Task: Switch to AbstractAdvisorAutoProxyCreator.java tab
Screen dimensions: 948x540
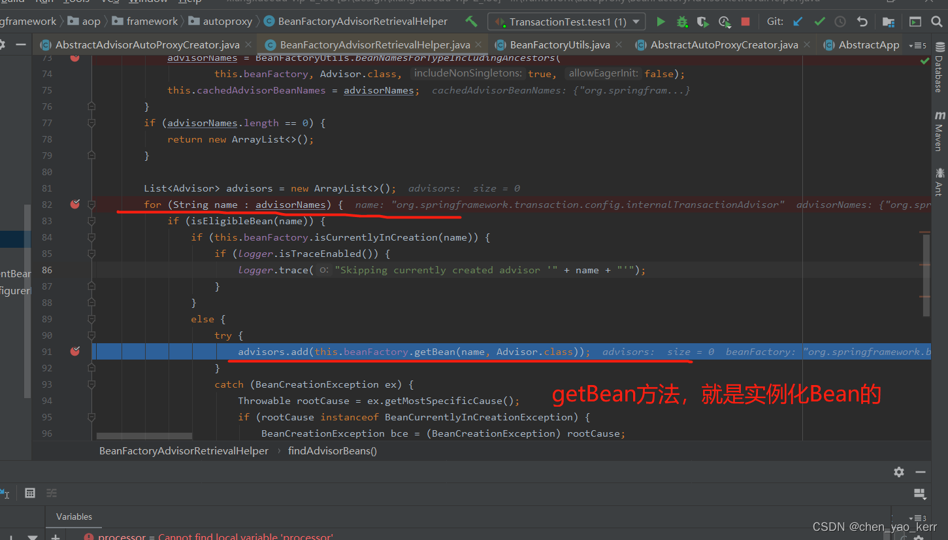Action: [x=147, y=45]
